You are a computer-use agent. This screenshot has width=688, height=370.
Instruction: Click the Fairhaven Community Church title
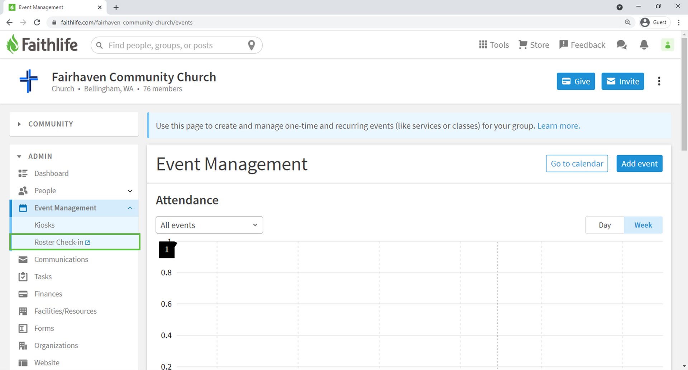pos(134,77)
